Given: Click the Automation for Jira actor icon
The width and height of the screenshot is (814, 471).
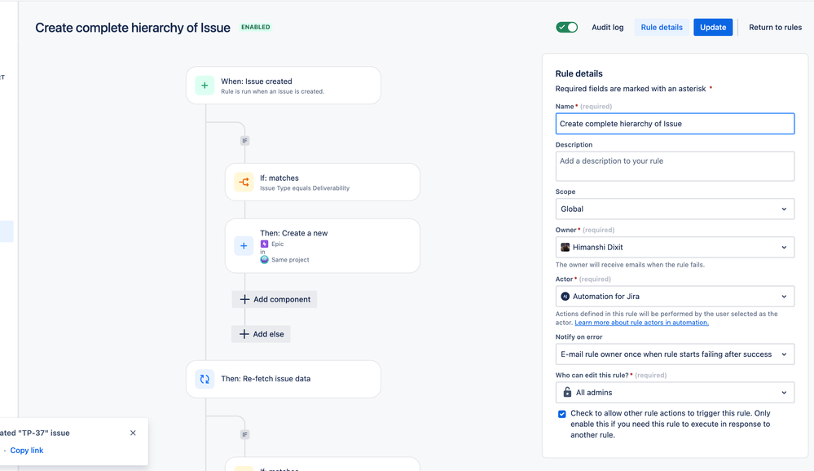Looking at the screenshot, I should (565, 297).
